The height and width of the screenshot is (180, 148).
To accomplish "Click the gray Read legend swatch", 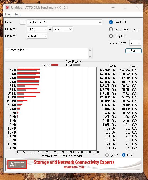I will point(77,65).
